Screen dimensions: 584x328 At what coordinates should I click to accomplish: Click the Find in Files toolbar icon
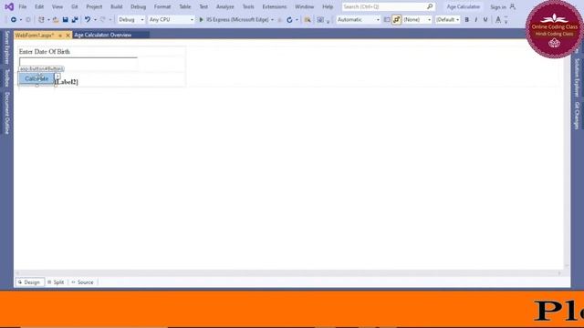[308, 20]
